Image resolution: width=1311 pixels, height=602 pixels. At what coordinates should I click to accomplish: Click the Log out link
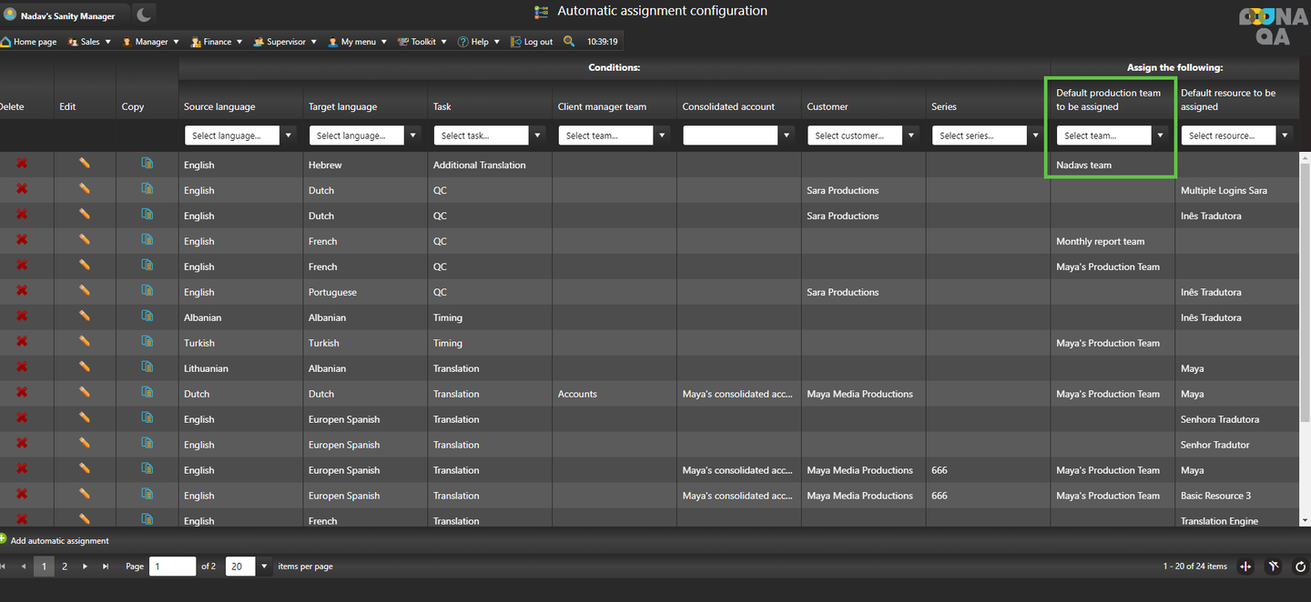coord(537,42)
